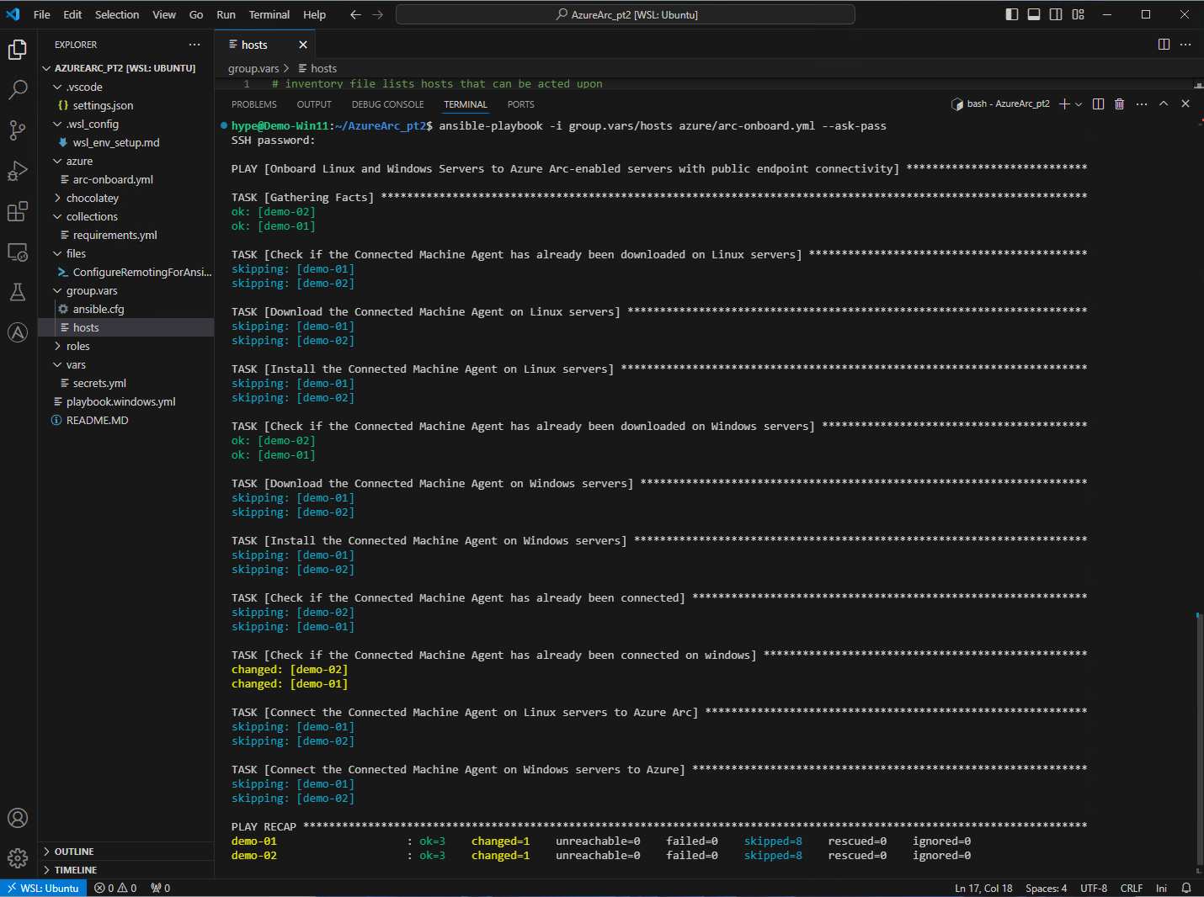Open README.MD file
Viewport: 1204px width, 897px height.
(x=126, y=420)
